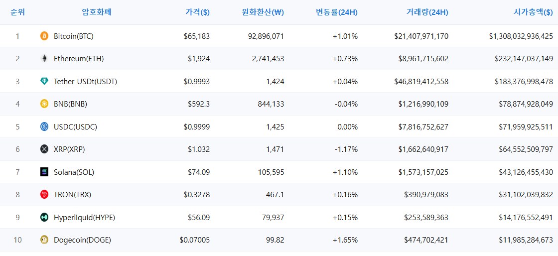This screenshot has width=558, height=256.
Task: Sort by 가격($) column header
Action: click(197, 12)
